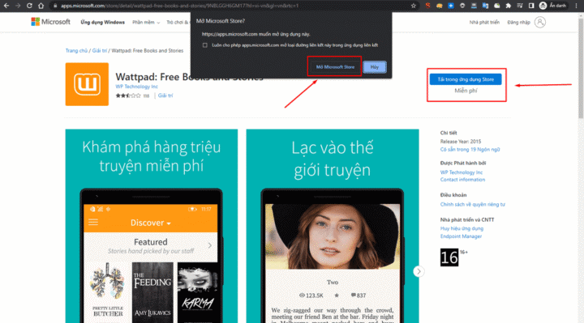Click the sign-in user avatar icon
This screenshot has width=584, height=323.
540,23
